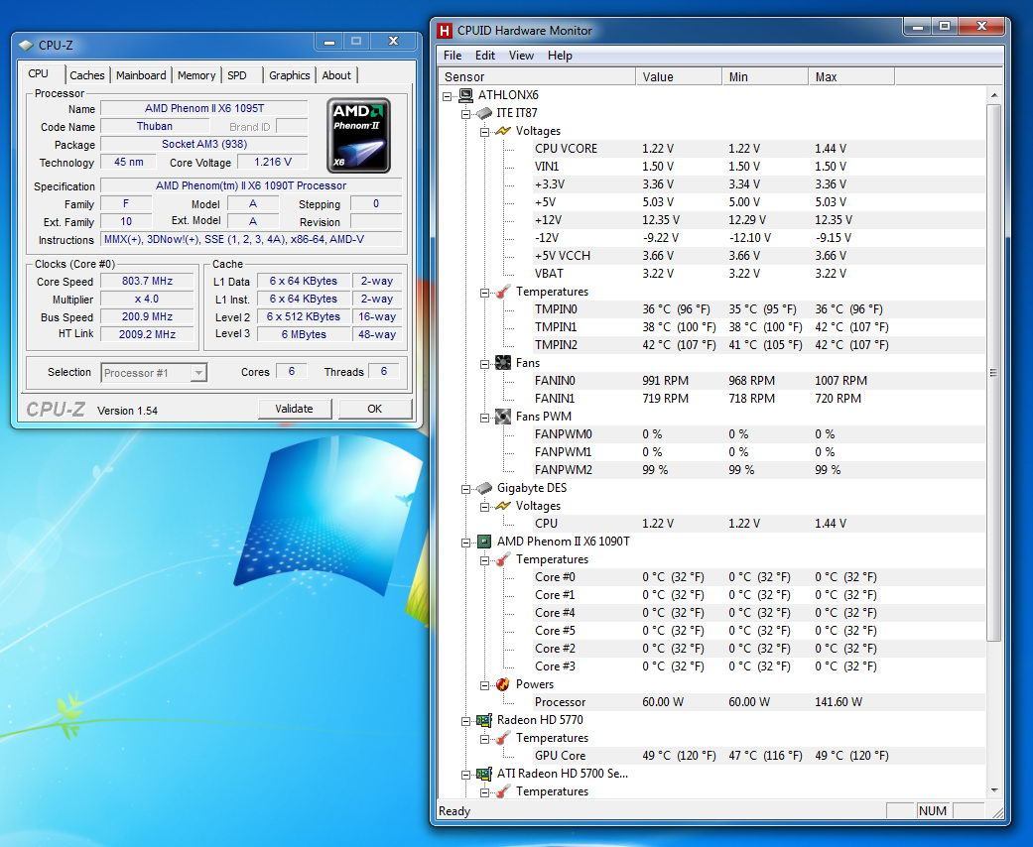Click the thermometer icon under ATI Radeon HD 5700

[503, 791]
